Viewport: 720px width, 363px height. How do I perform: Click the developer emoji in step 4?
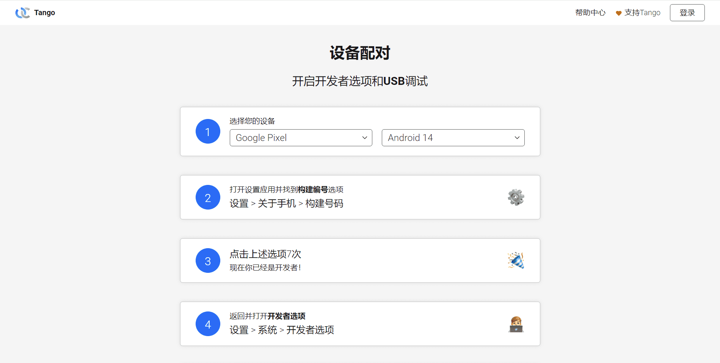516,324
